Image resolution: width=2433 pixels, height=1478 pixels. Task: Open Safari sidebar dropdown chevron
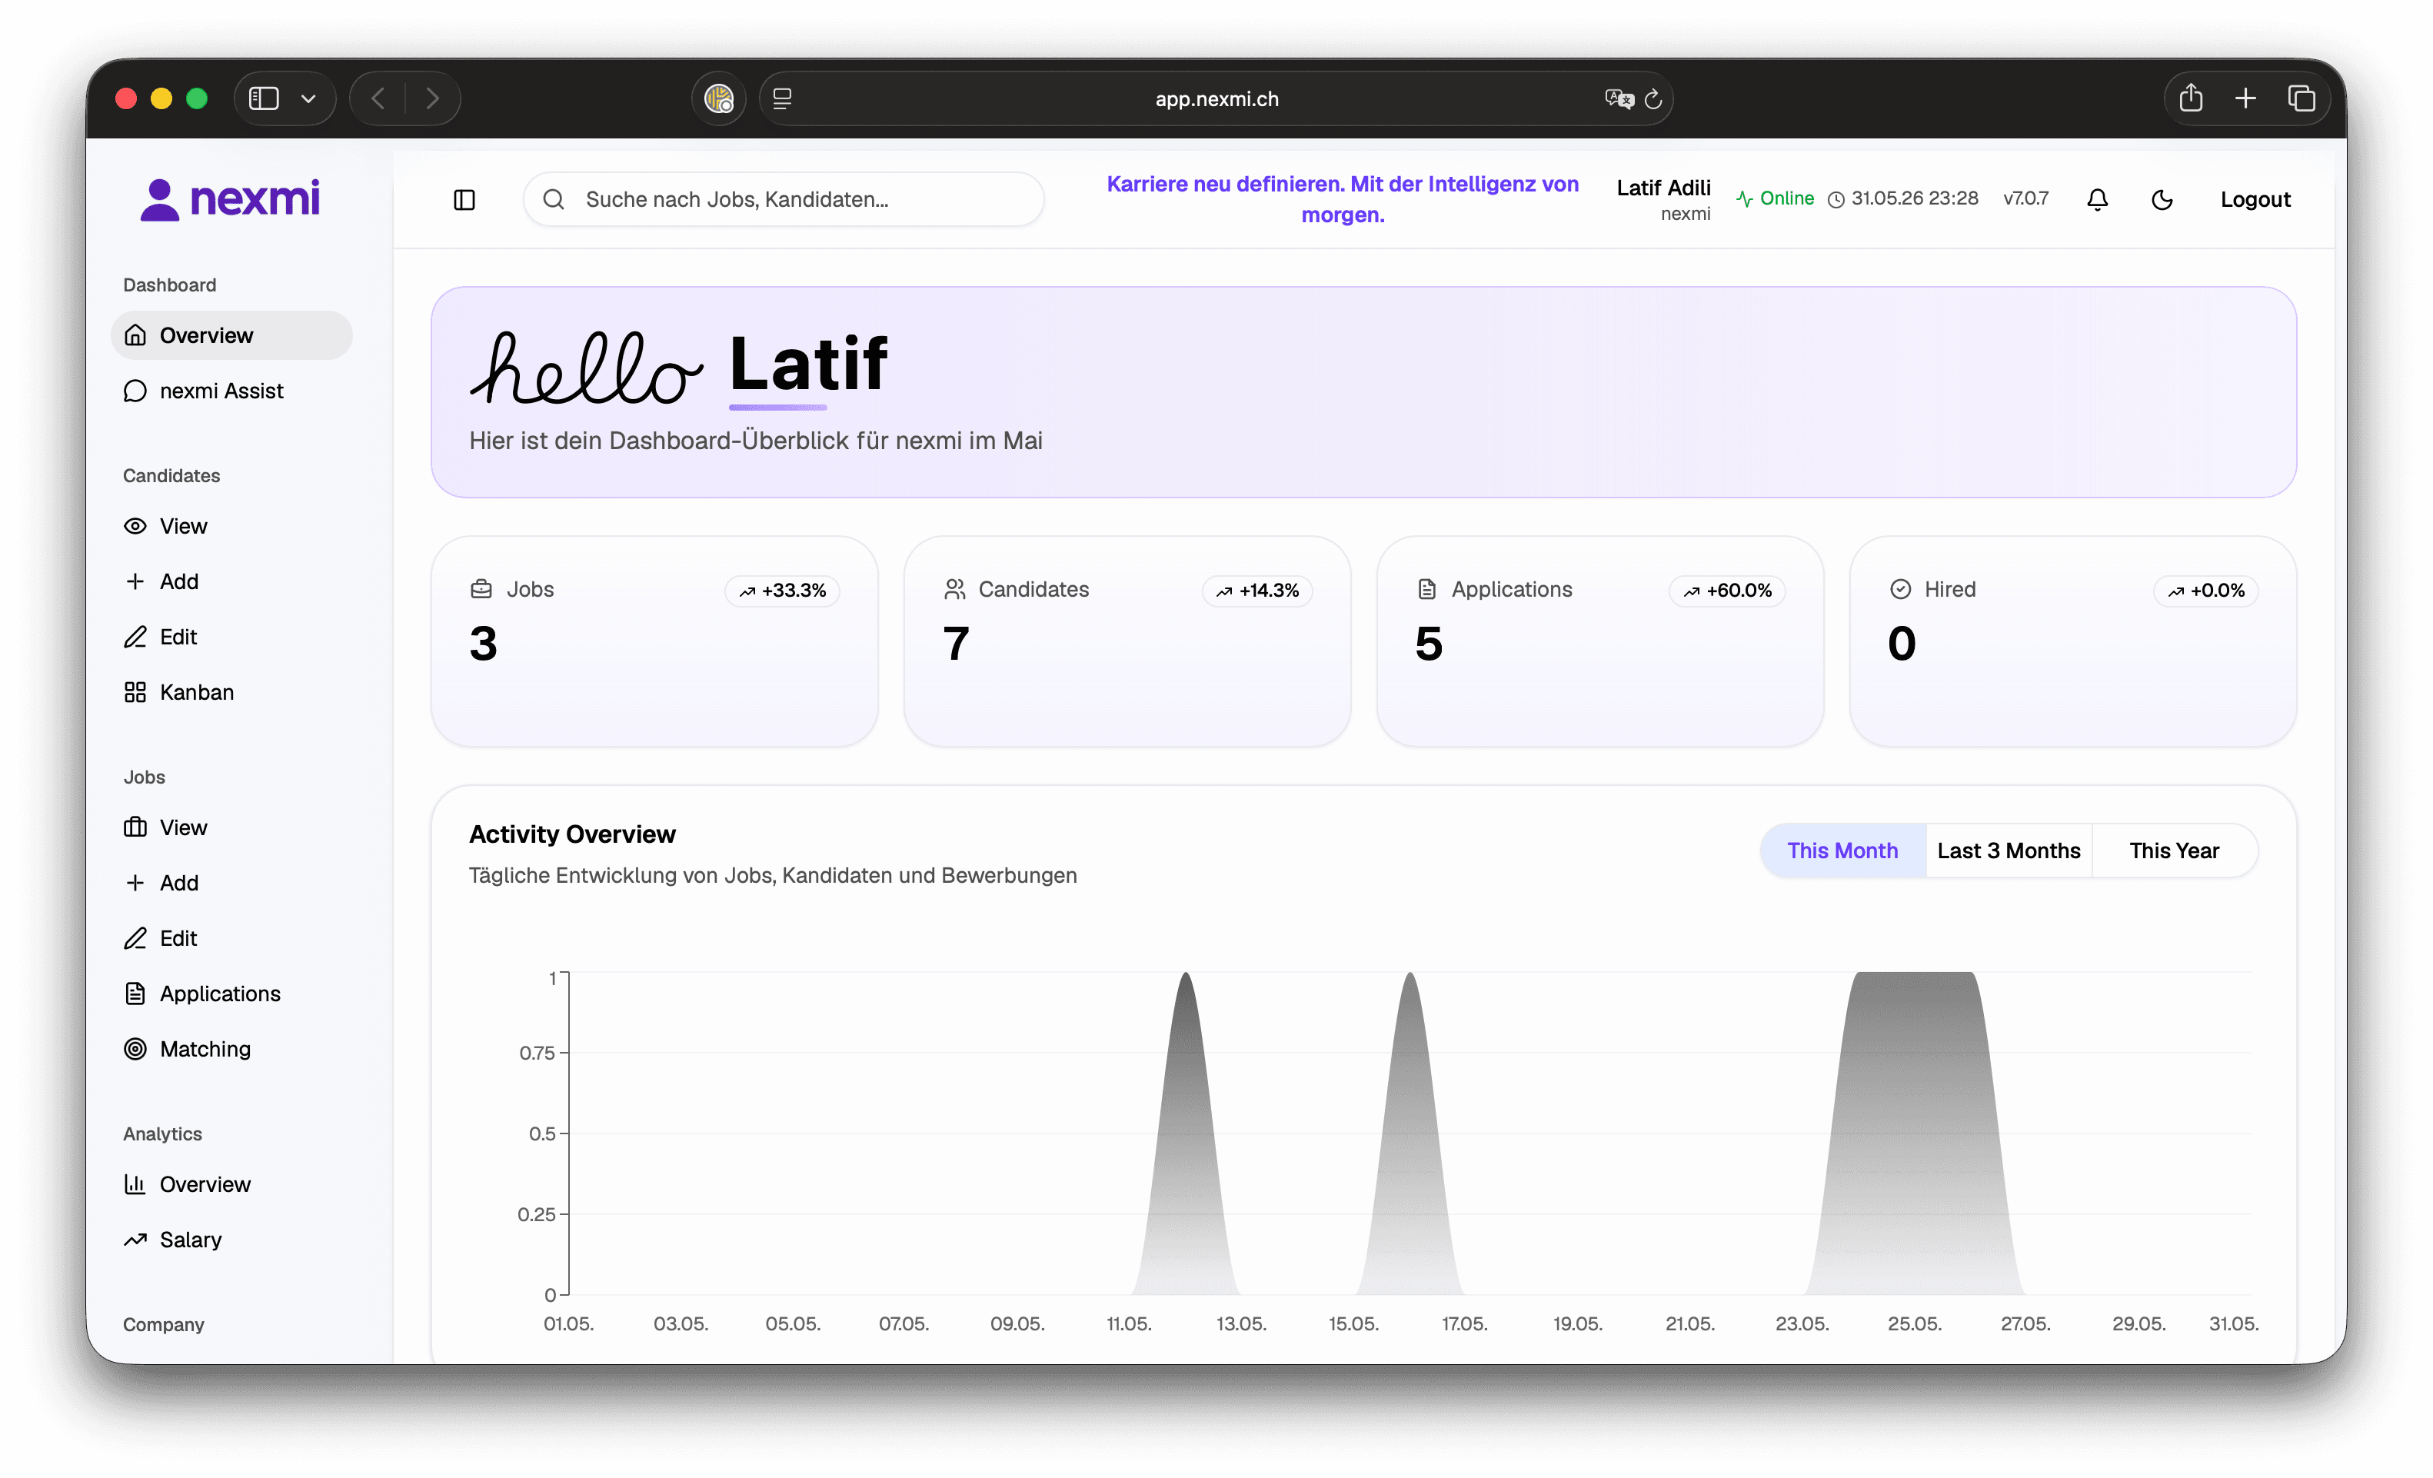point(308,98)
